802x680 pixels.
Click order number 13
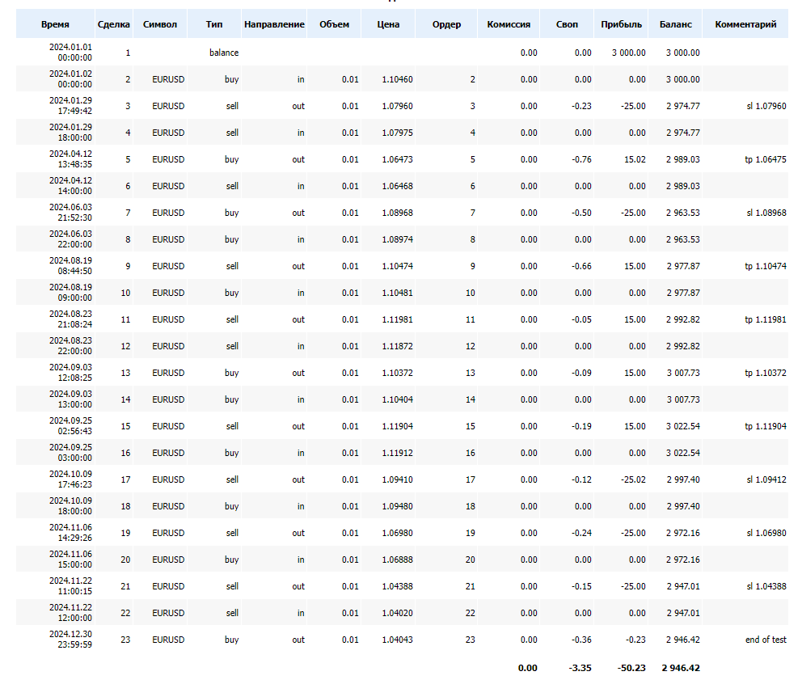pyautogui.click(x=470, y=373)
